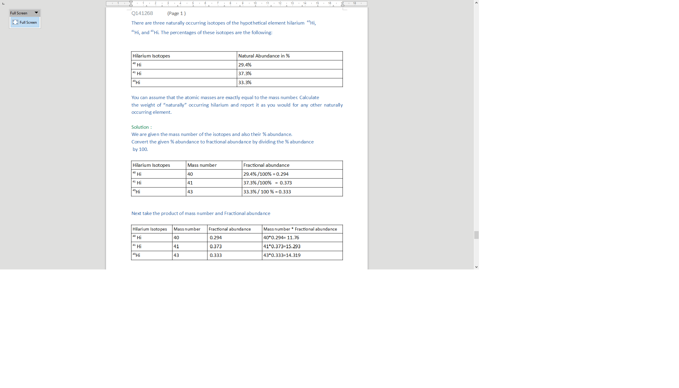Click the "Fractional abundance" header in second table
This screenshot has height=388, width=679.
click(x=266, y=165)
